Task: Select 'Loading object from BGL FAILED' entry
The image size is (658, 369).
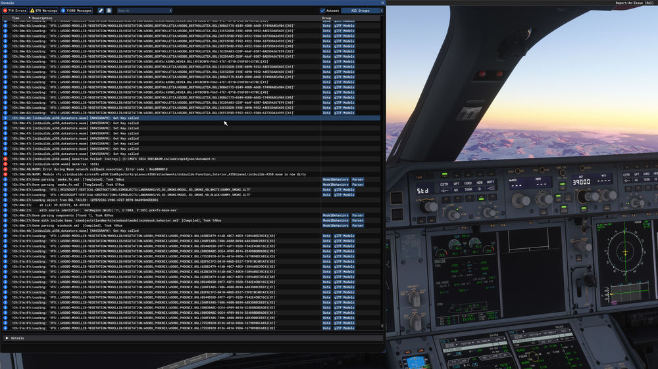Action: [191, 200]
